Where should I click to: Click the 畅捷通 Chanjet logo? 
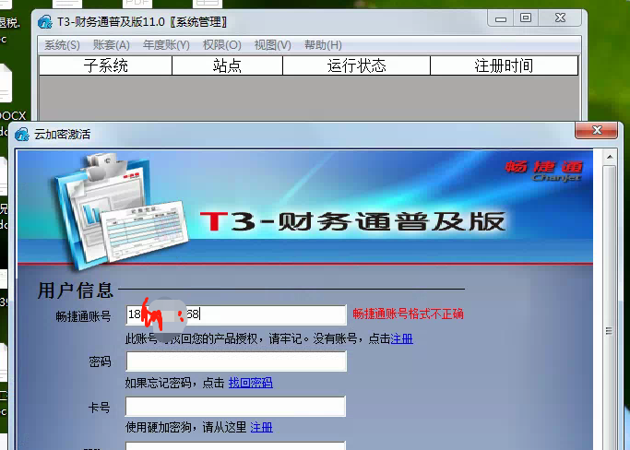(x=543, y=172)
